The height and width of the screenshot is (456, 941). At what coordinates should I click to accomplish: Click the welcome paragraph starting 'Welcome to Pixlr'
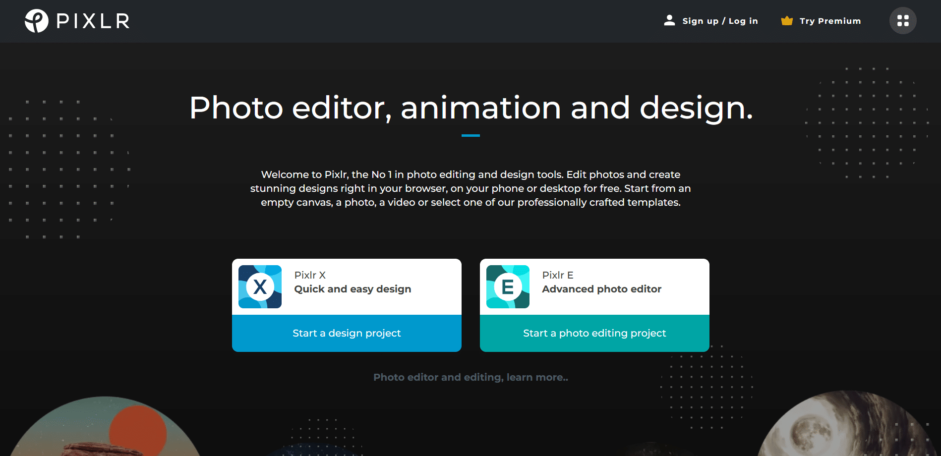470,188
